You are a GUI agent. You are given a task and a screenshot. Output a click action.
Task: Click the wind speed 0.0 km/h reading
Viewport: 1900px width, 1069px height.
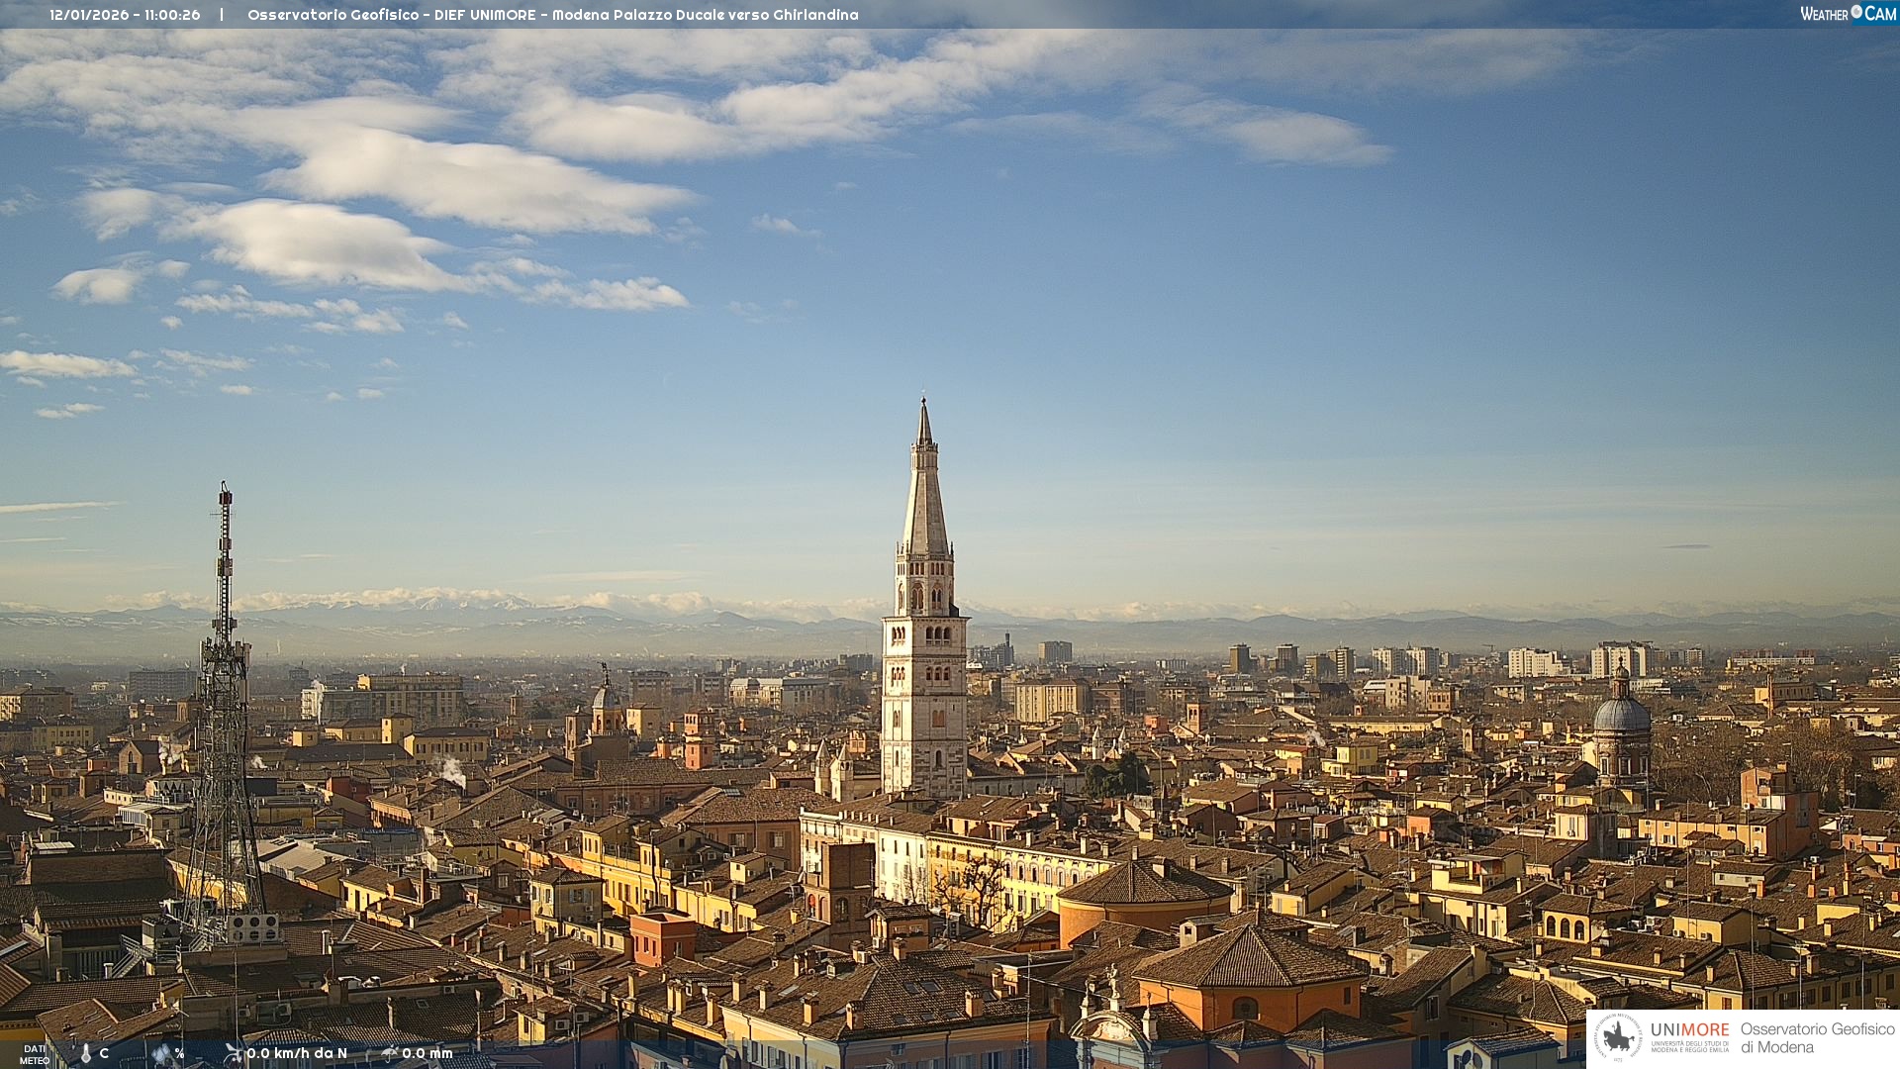coord(297,1053)
